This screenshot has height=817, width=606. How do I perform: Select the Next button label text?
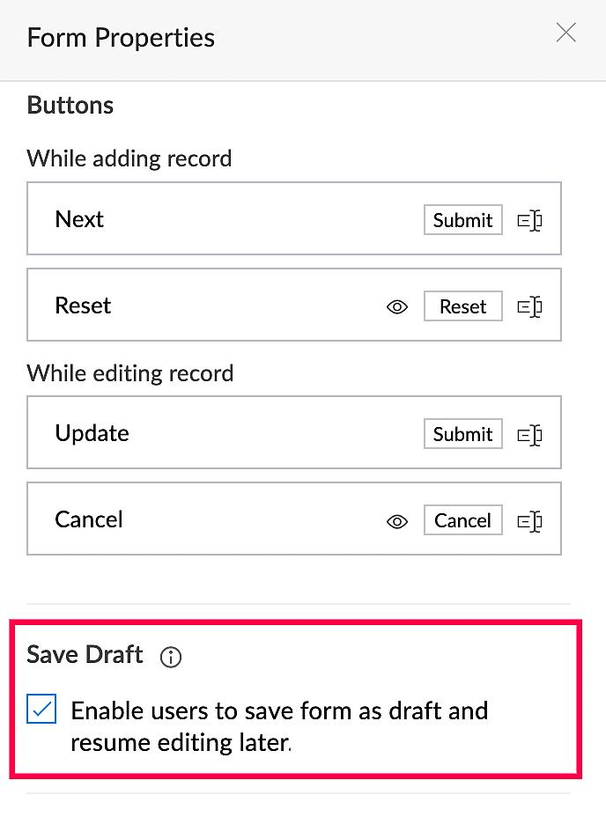(79, 219)
